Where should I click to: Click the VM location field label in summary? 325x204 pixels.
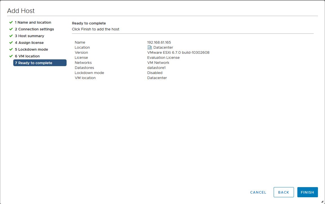coord(85,78)
